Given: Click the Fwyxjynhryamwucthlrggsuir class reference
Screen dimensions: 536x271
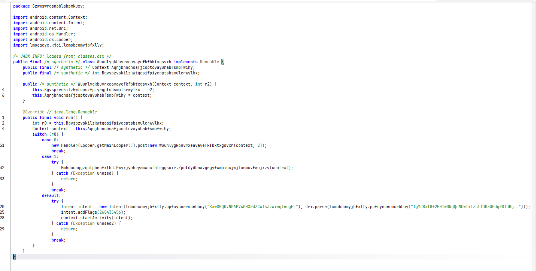Looking at the screenshot, I should click(x=146, y=168).
